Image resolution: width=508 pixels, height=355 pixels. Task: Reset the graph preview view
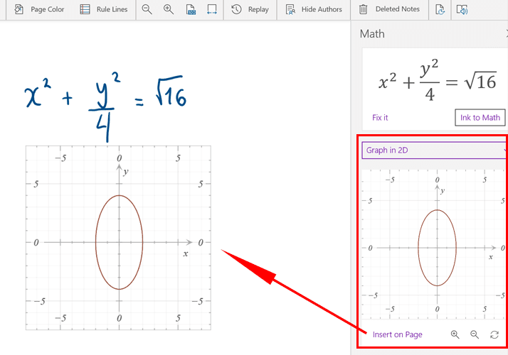click(x=494, y=334)
